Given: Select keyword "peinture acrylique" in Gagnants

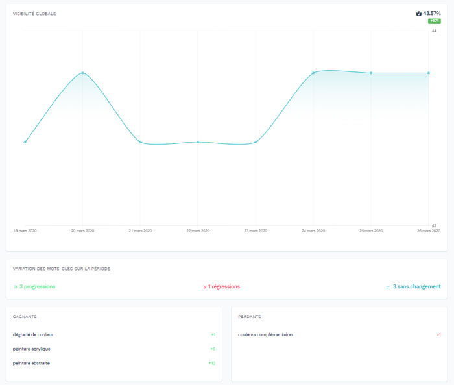Looking at the screenshot, I should (x=31, y=349).
